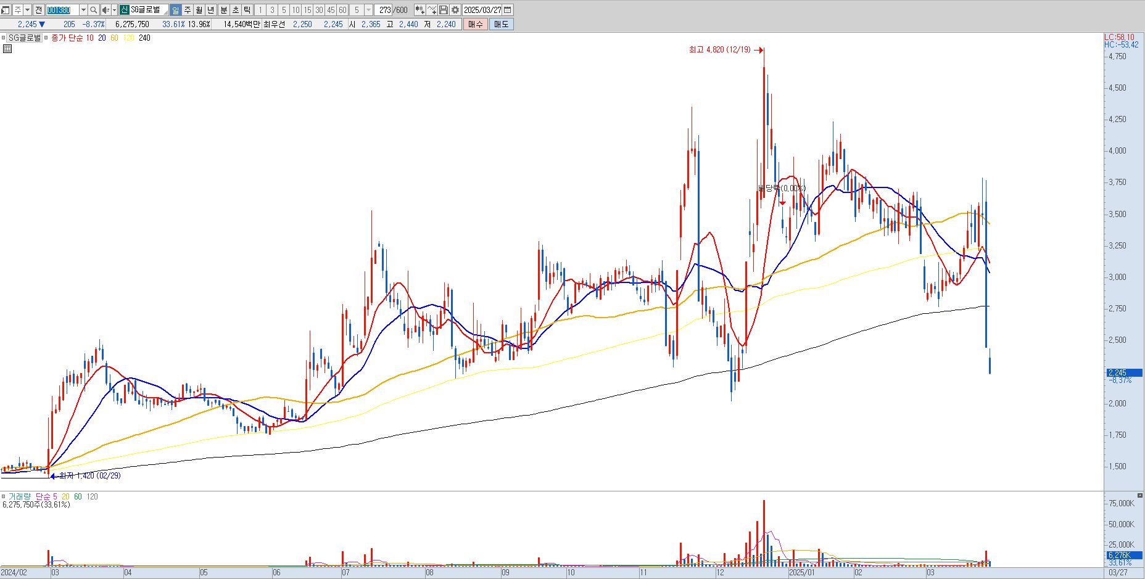
Task: Select the 15 minute interval button
Action: [307, 10]
